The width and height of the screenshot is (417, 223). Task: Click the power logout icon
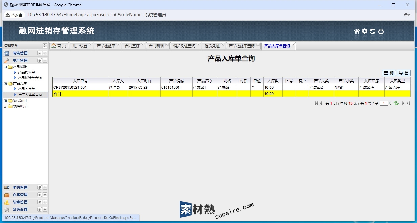(x=381, y=31)
